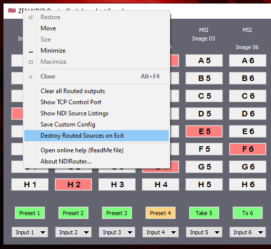Toggle crosspoint G 5
Image resolution: width=271 pixels, height=249 pixels.
(204, 167)
